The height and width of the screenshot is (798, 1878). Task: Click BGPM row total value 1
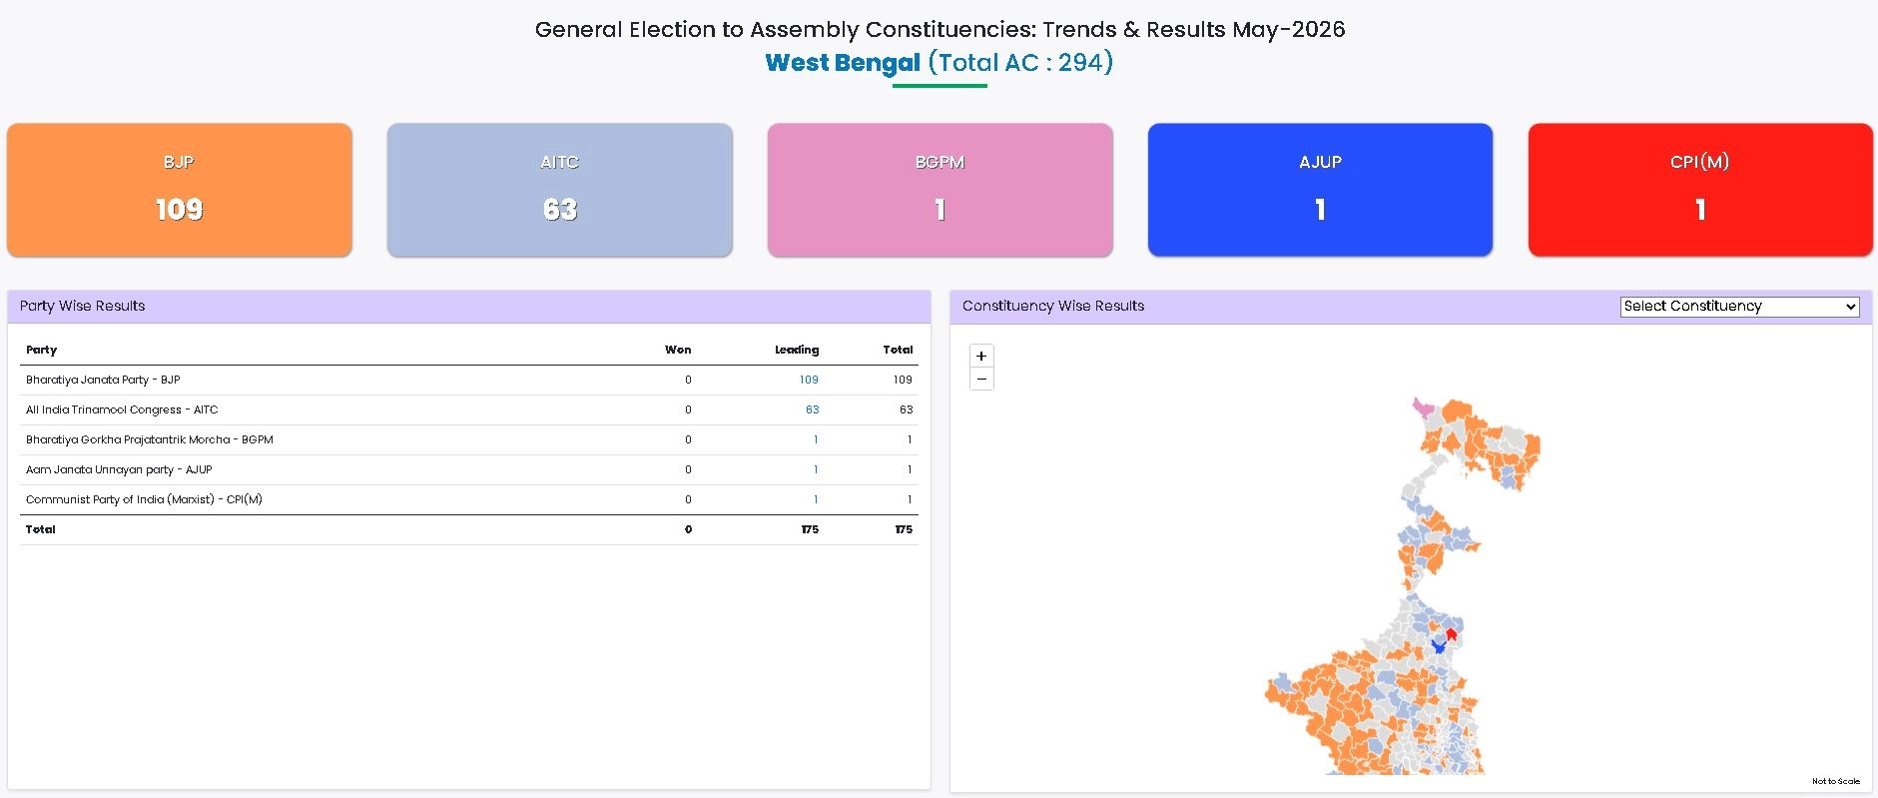[910, 439]
